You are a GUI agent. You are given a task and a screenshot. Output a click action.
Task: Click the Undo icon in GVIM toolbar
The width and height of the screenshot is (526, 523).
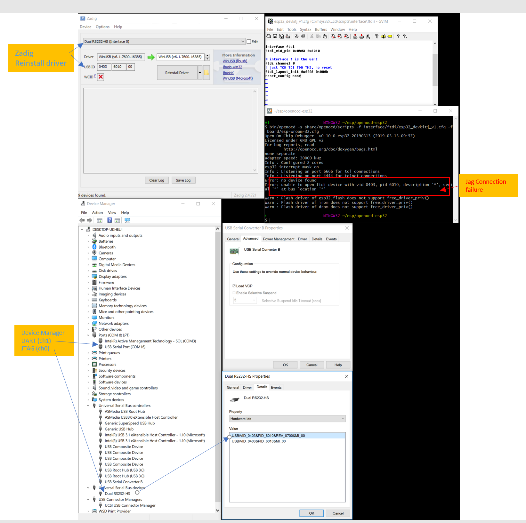[296, 36]
